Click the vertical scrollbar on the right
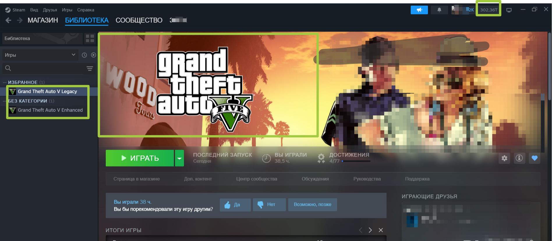559x241 pixels. [x=549, y=67]
